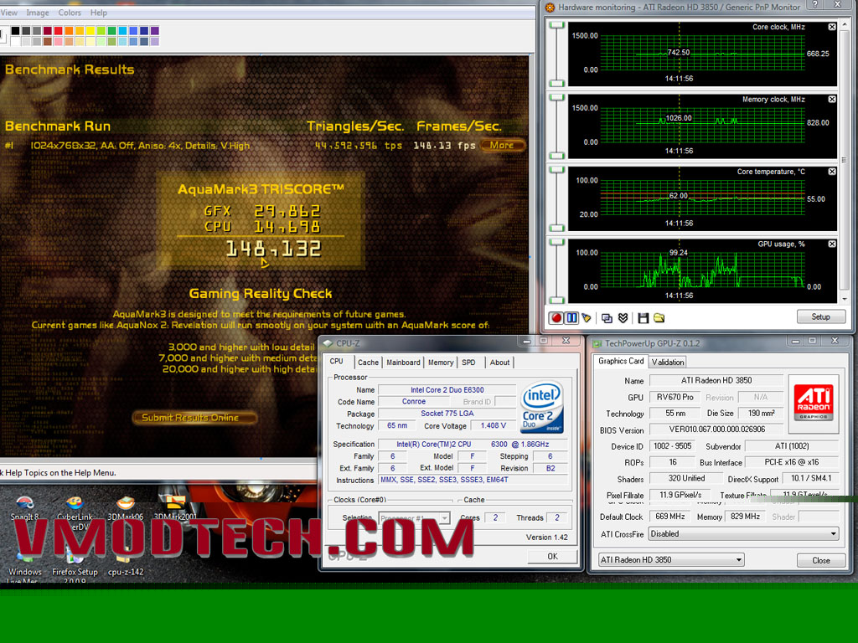Screen dimensions: 858x643
Task: Click the Hardware monitoring vertical scrollbar down arrow
Action: click(845, 299)
